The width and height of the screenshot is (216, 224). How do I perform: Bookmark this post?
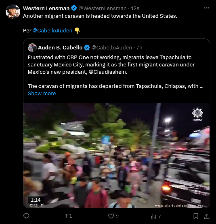pos(196,216)
